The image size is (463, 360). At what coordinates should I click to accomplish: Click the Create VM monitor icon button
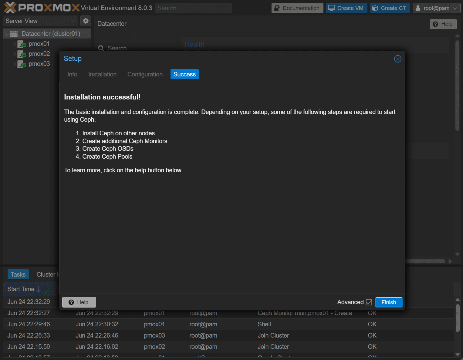tap(346, 8)
